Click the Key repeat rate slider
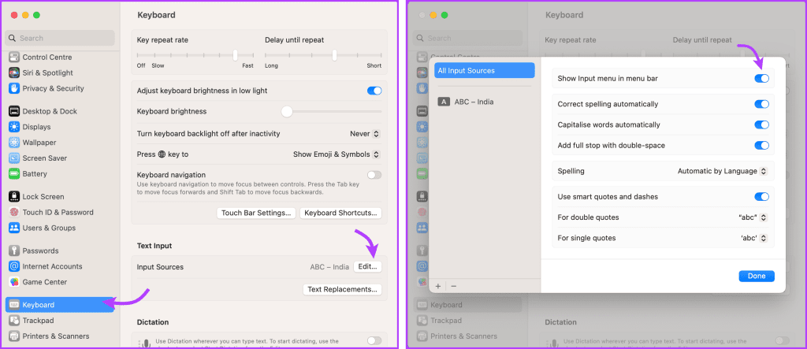Image resolution: width=807 pixels, height=349 pixels. tap(195, 55)
